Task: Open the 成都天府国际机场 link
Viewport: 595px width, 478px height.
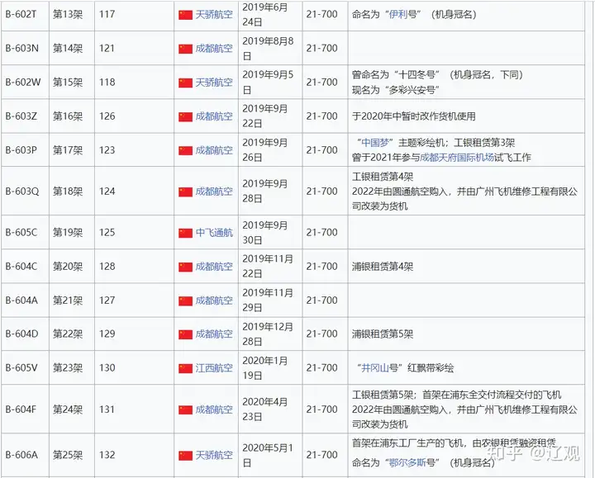Action: [457, 158]
